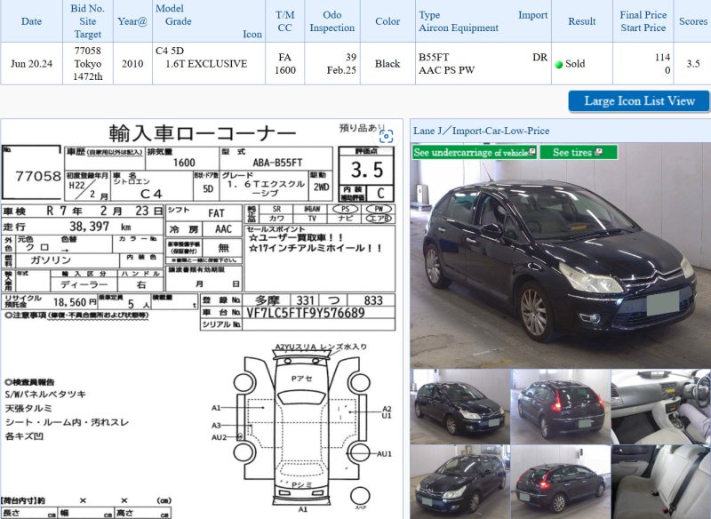The image size is (711, 519).
Task: Click the Year@ column header
Action: 132,21
